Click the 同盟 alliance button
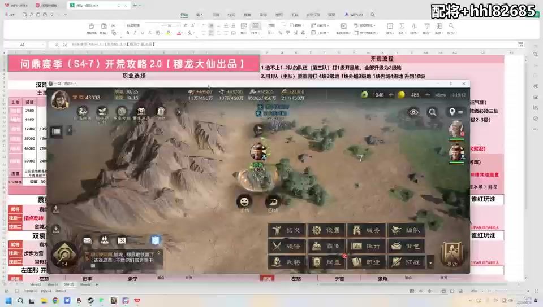The image size is (543, 307). pyautogui.click(x=326, y=262)
